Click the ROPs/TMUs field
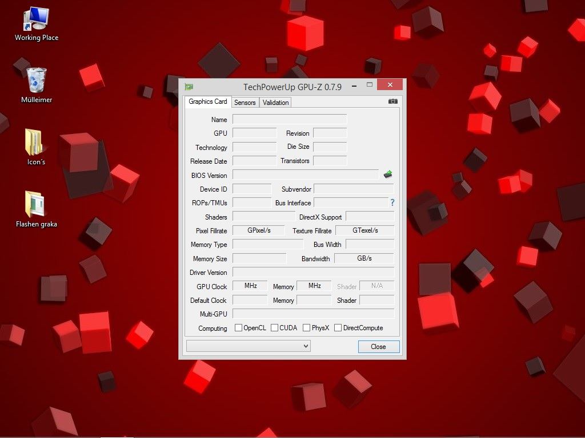 252,202
